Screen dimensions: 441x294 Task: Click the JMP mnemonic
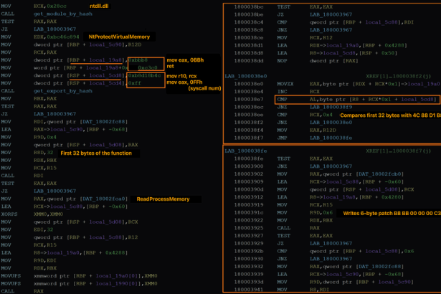(x=282, y=138)
